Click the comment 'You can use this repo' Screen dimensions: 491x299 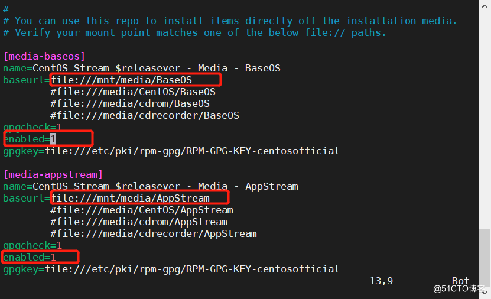(230, 21)
